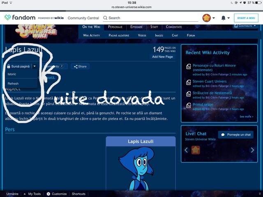Click the Share icon button

coord(80,66)
